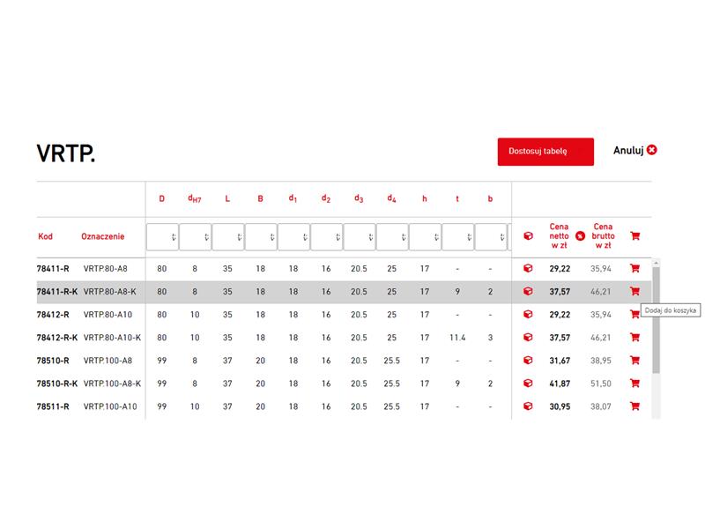
Task: Click the box icon in the table header
Action: click(528, 236)
